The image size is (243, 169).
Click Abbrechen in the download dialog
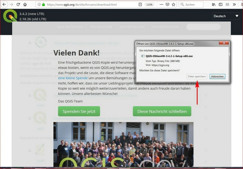[x=217, y=77]
